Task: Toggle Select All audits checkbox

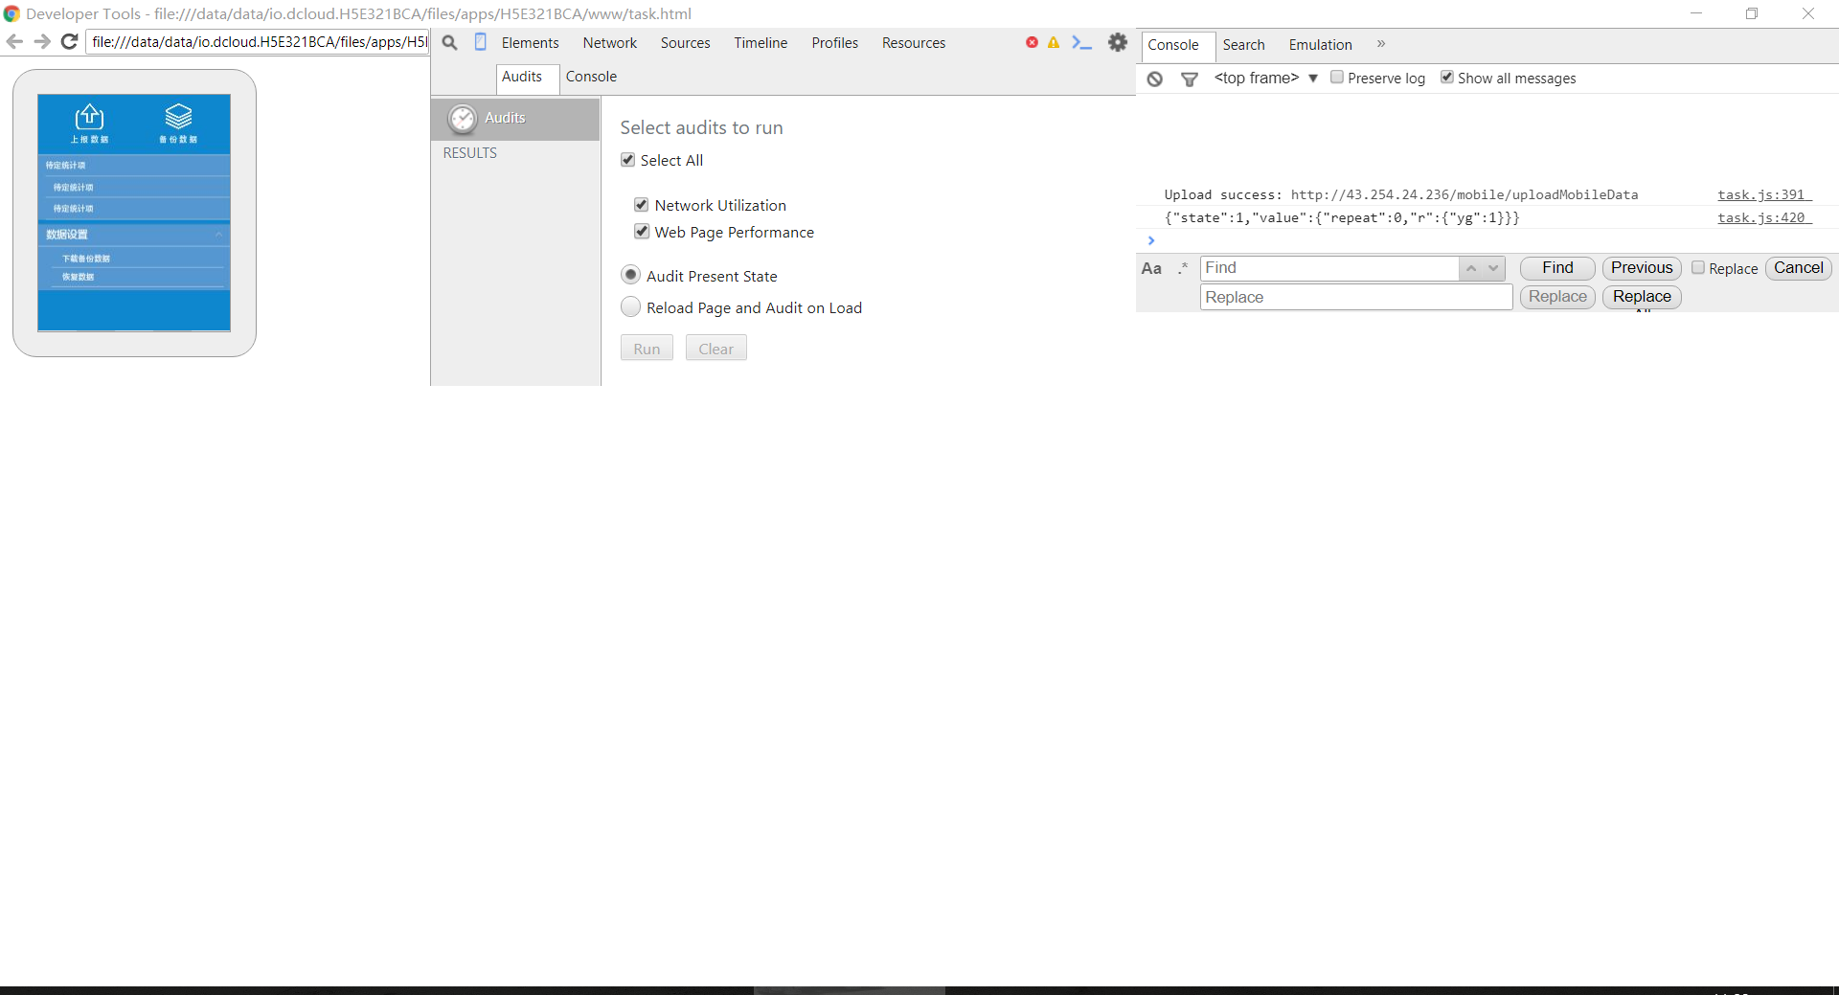Action: 628,160
